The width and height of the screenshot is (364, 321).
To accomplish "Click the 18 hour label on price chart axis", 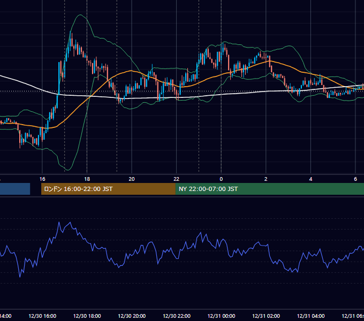I will [87, 179].
